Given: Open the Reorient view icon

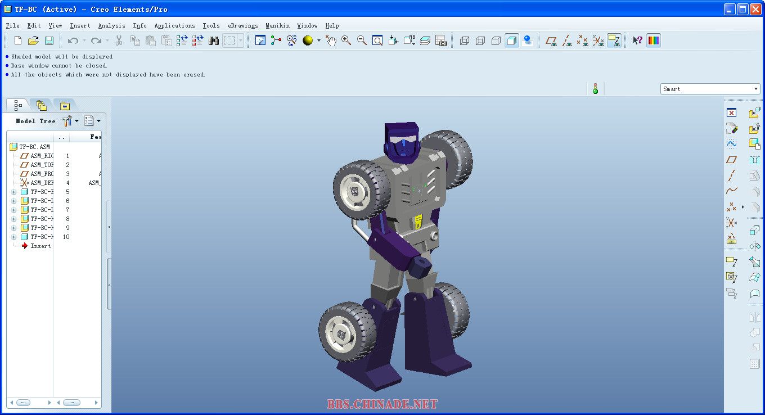Looking at the screenshot, I should pos(394,40).
